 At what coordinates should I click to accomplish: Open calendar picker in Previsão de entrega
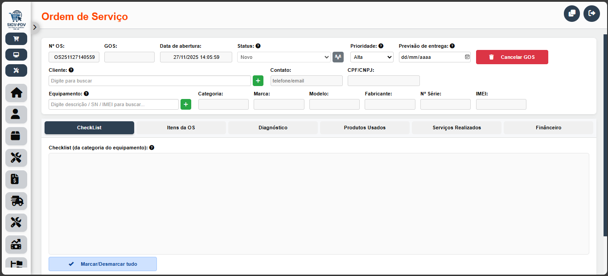click(467, 57)
